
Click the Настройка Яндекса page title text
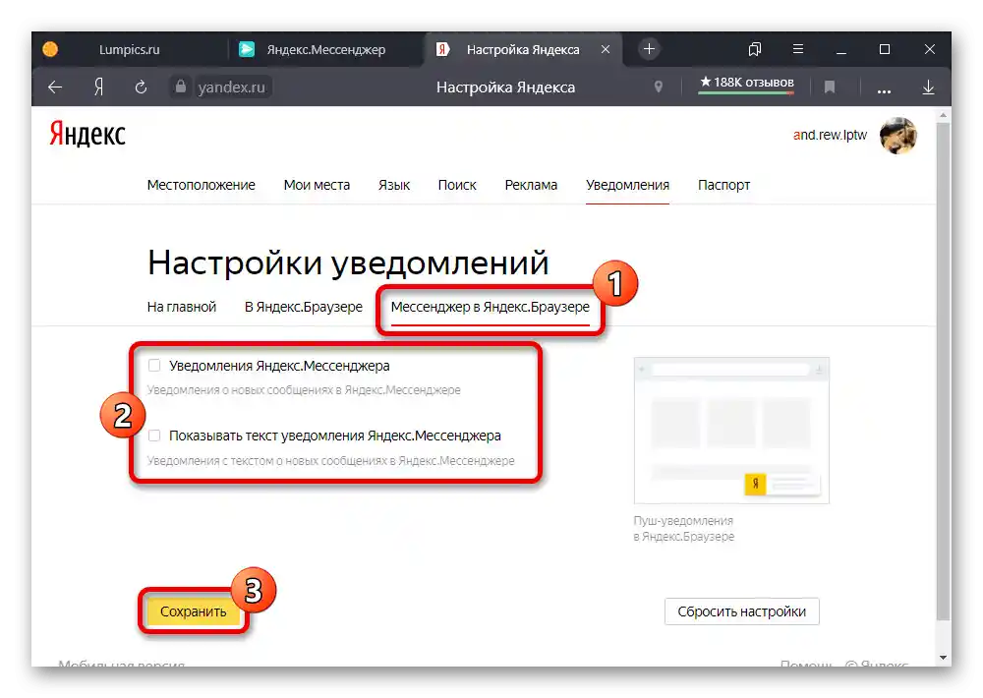coord(505,87)
